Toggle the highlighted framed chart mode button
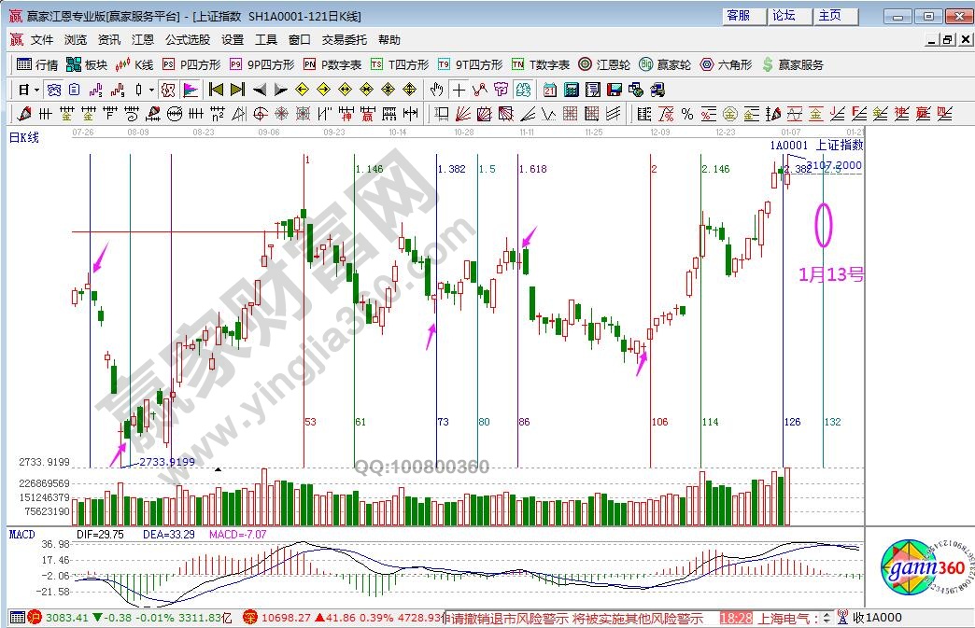 (168, 90)
